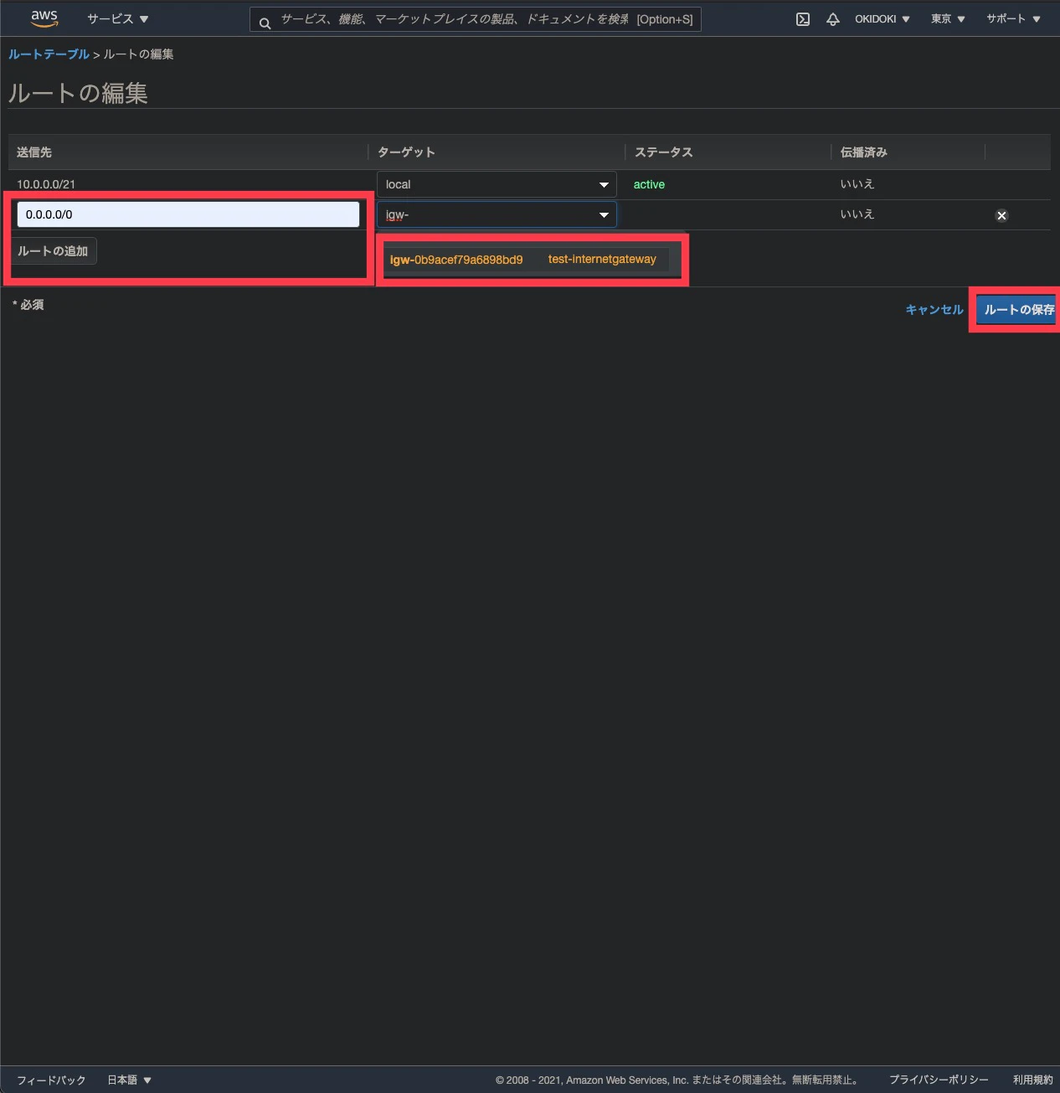Click いいえ in the 0.0.0.0/0 row
1060x1093 pixels.
pos(857,214)
